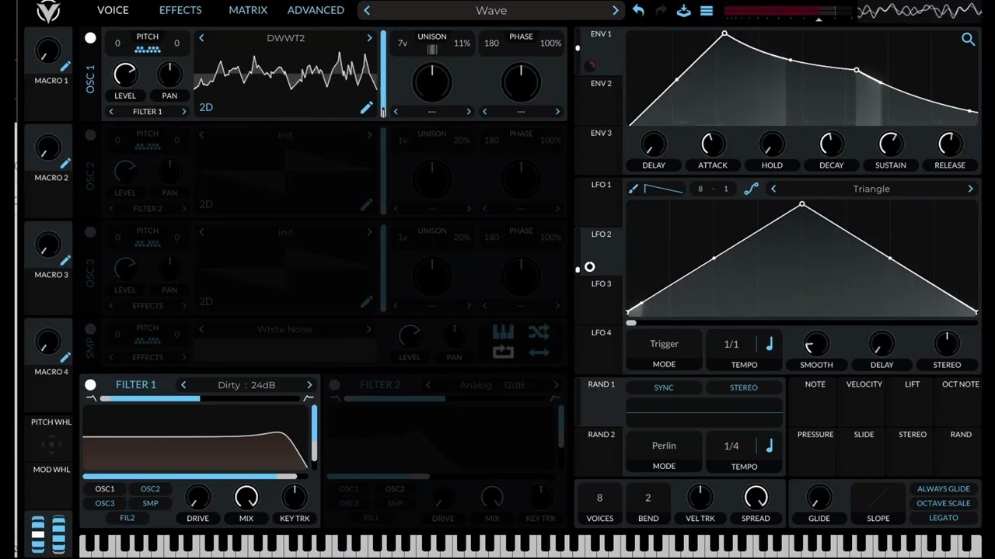This screenshot has height=559, width=995.
Task: Open the hamburger menu in the top bar
Action: (x=707, y=10)
